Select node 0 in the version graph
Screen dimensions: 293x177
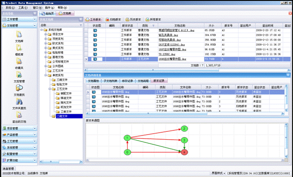127,152
